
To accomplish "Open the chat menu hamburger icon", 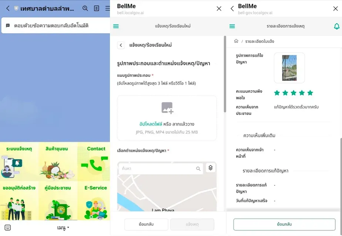I will pyautogui.click(x=108, y=8).
